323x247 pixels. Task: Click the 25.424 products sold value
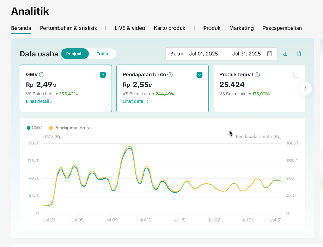[232, 85]
